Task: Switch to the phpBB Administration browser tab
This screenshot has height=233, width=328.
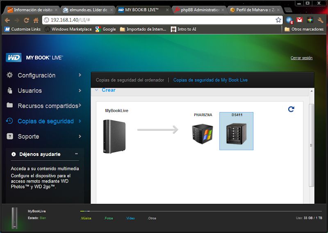Action: [x=199, y=10]
